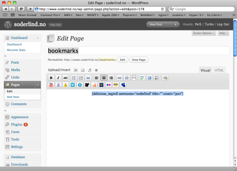Align text left
Screen dimensions: 237x171
(97, 78)
